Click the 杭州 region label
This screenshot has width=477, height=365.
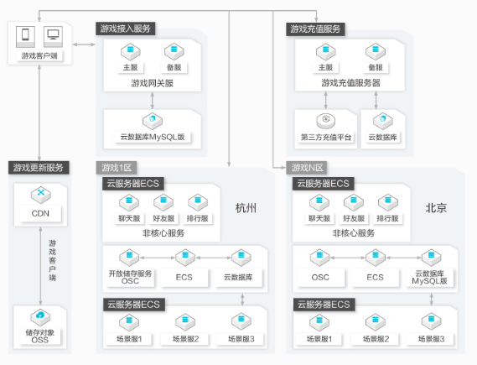246,208
